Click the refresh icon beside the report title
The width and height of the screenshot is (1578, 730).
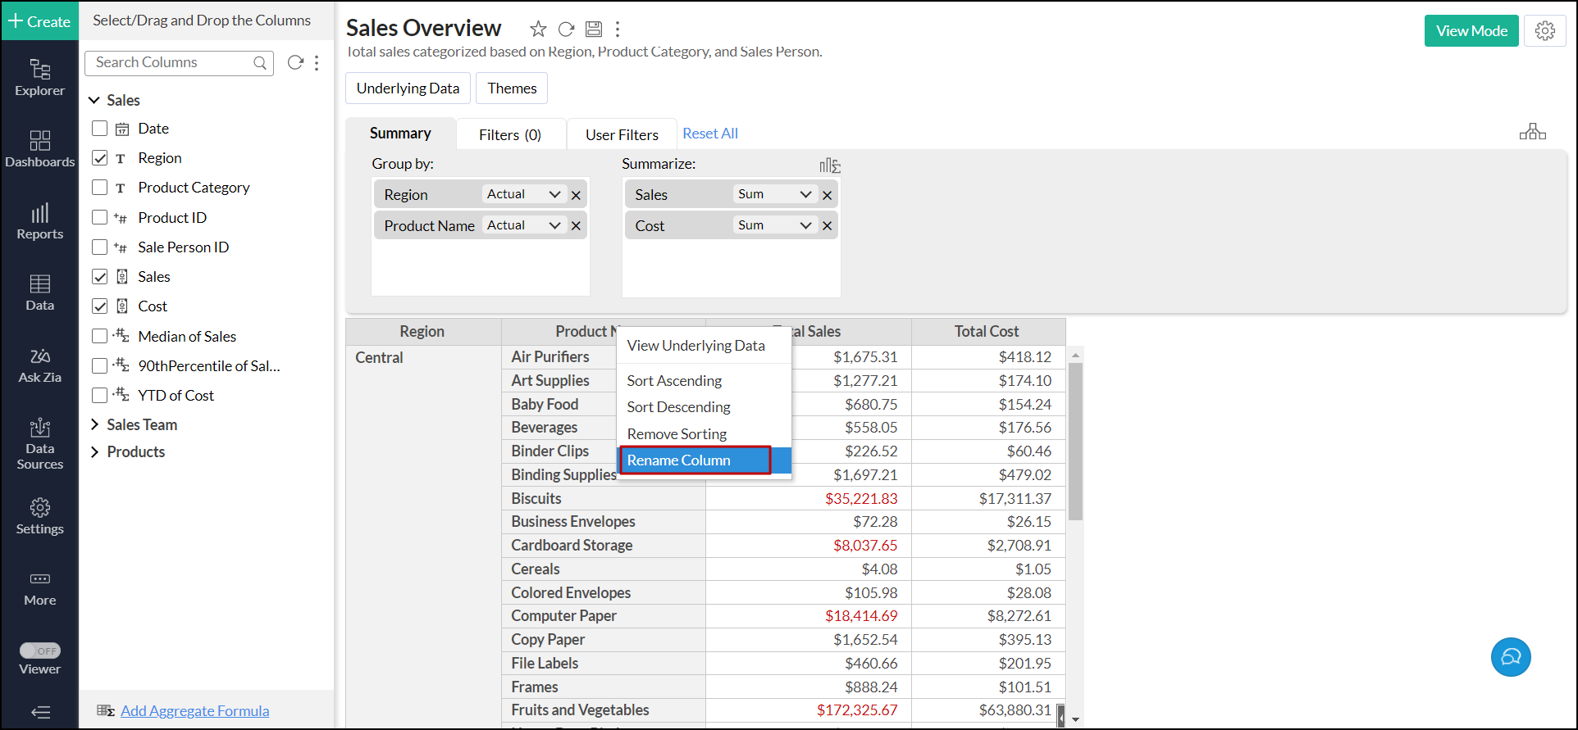pos(566,29)
